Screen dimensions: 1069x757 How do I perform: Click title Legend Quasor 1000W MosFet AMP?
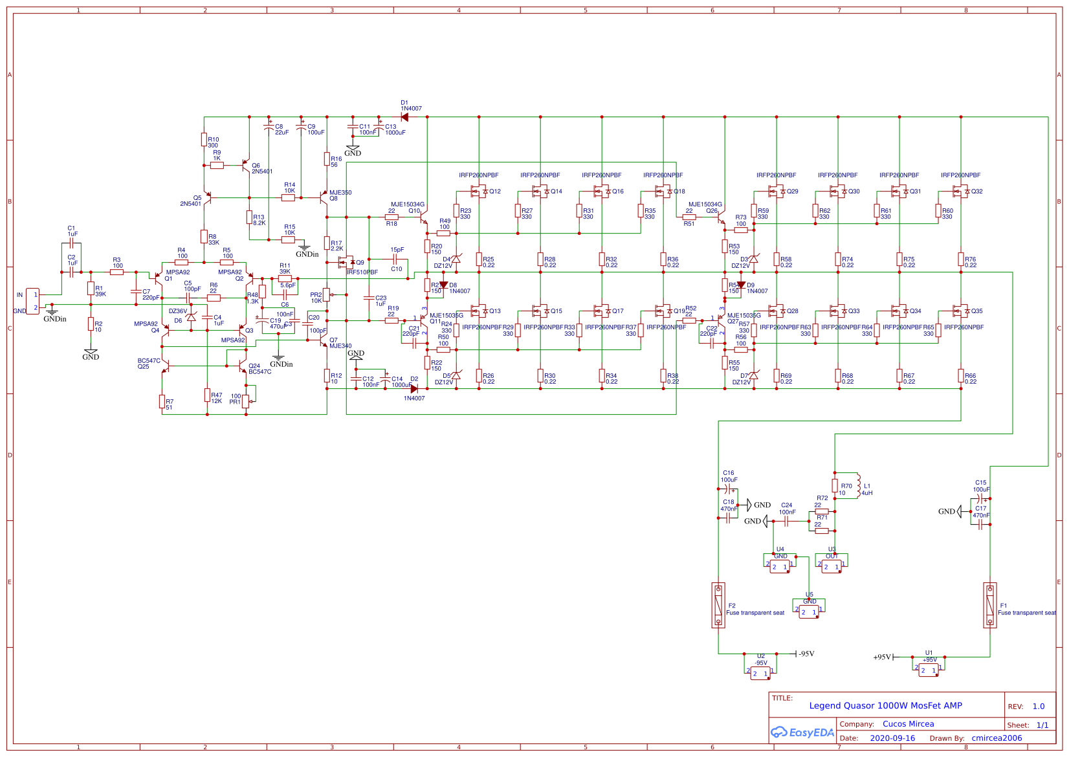coord(887,706)
